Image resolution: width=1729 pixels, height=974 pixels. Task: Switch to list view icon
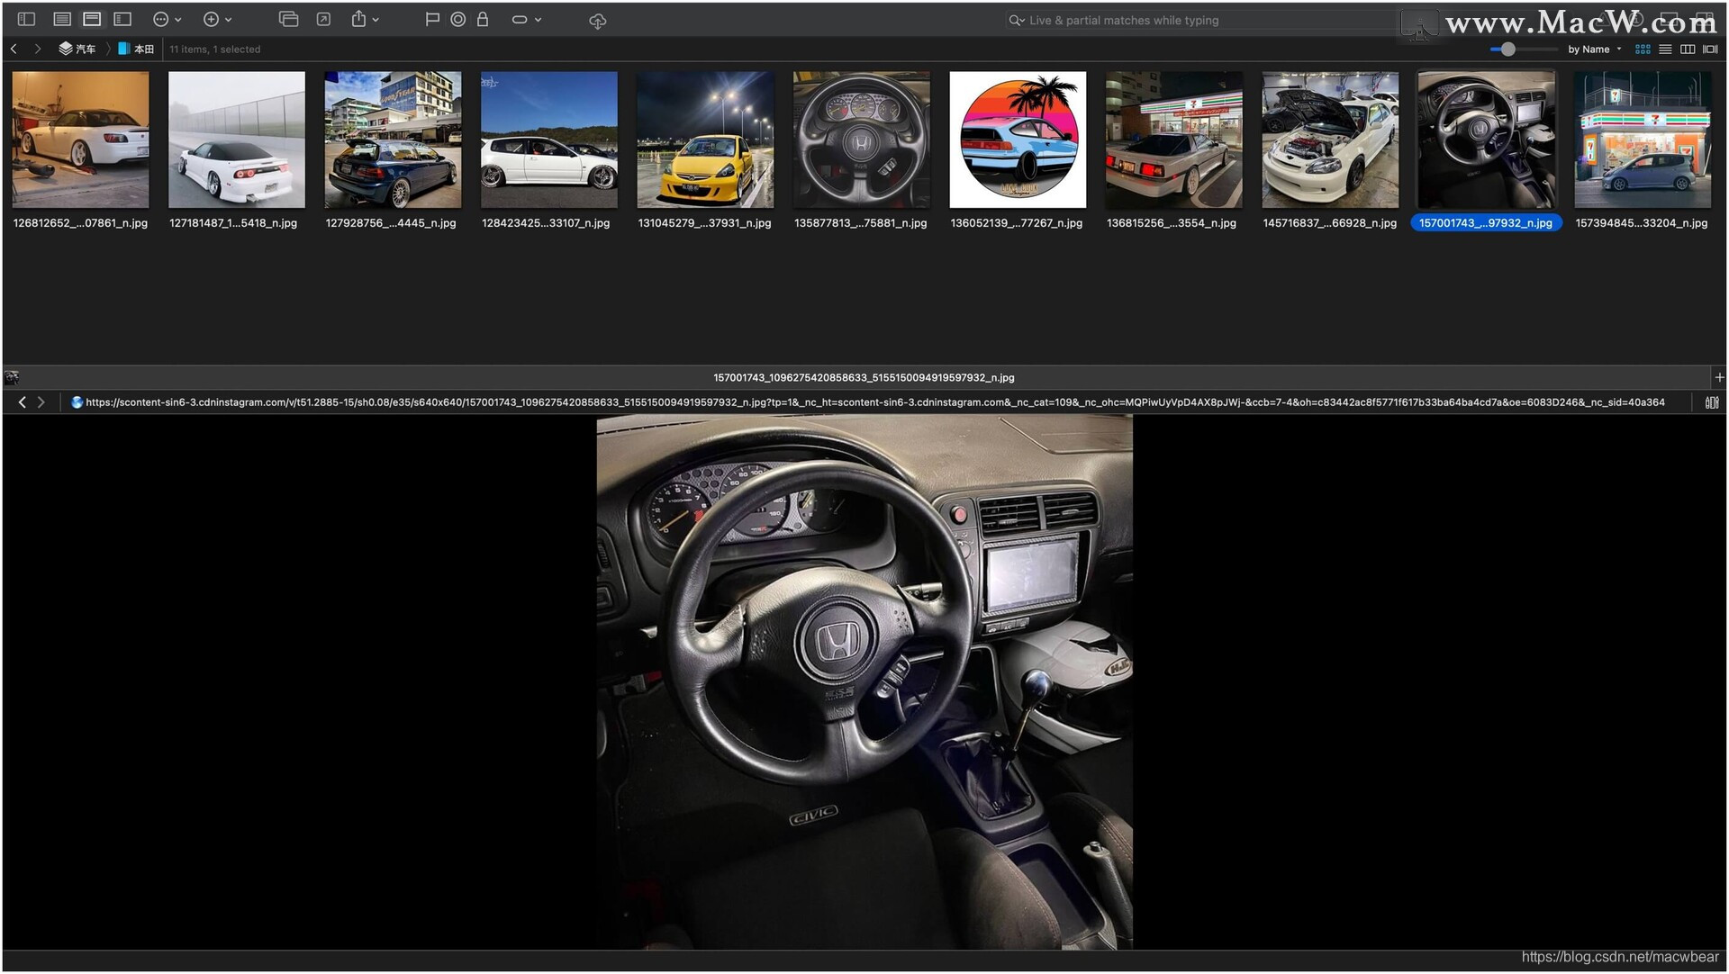[1665, 50]
